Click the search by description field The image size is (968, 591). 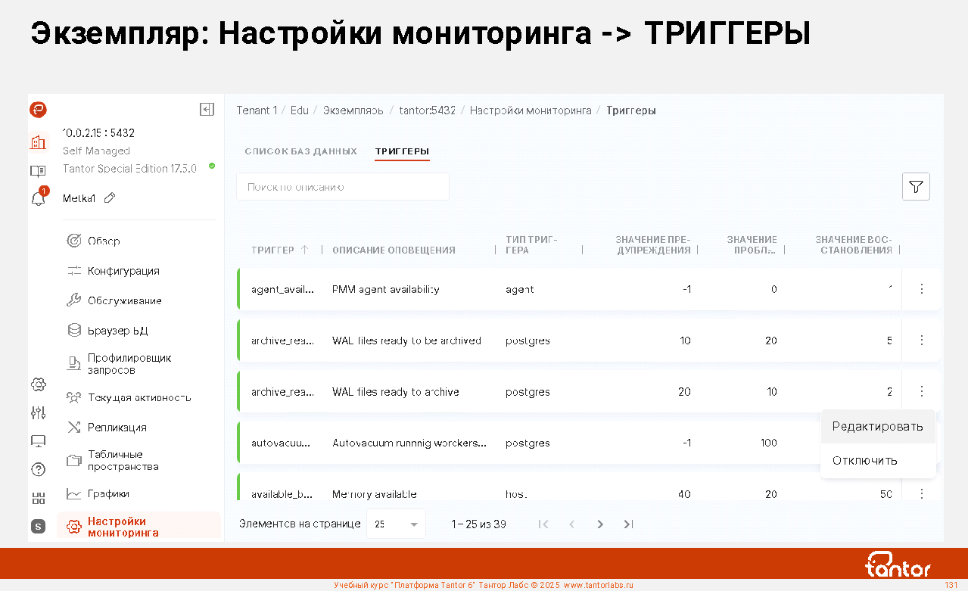tap(342, 187)
